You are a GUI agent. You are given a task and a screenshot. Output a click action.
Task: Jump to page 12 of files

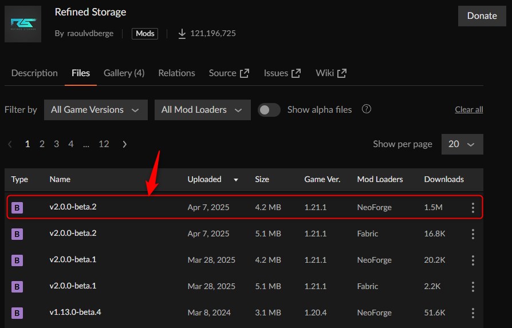tap(104, 144)
